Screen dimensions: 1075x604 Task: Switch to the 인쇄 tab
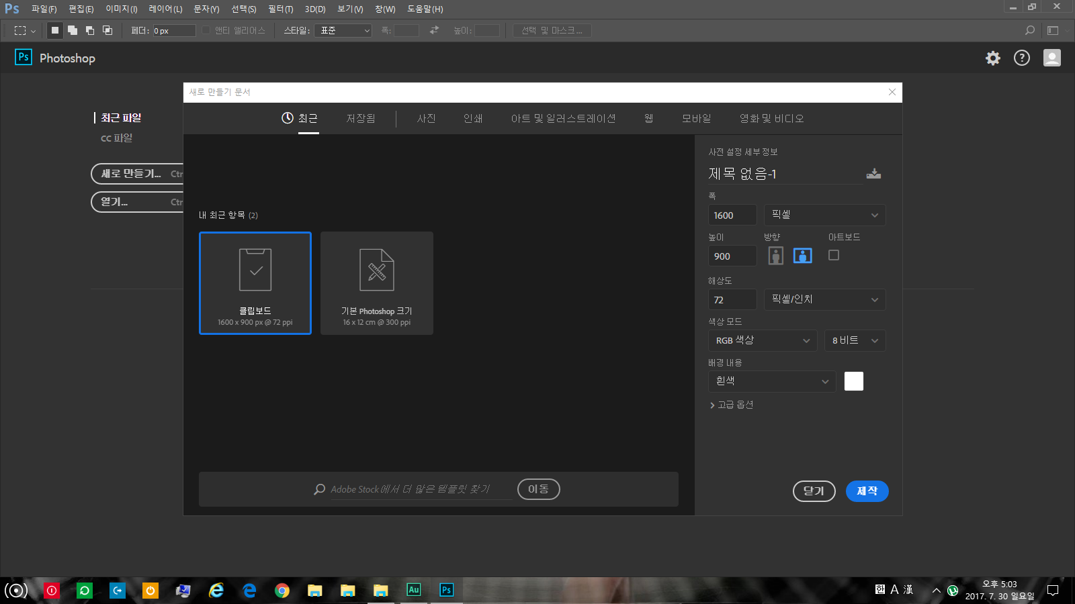473,118
